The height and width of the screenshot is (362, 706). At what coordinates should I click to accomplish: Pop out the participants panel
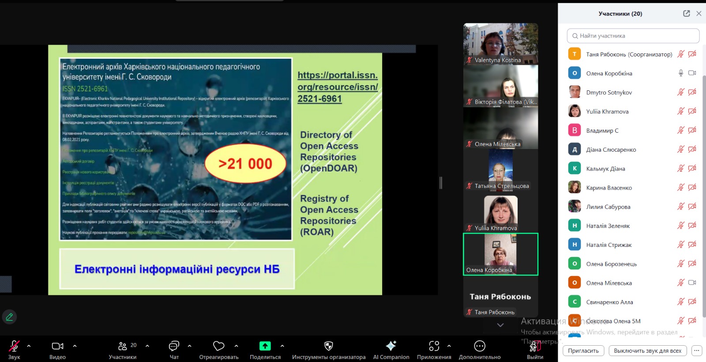point(686,14)
